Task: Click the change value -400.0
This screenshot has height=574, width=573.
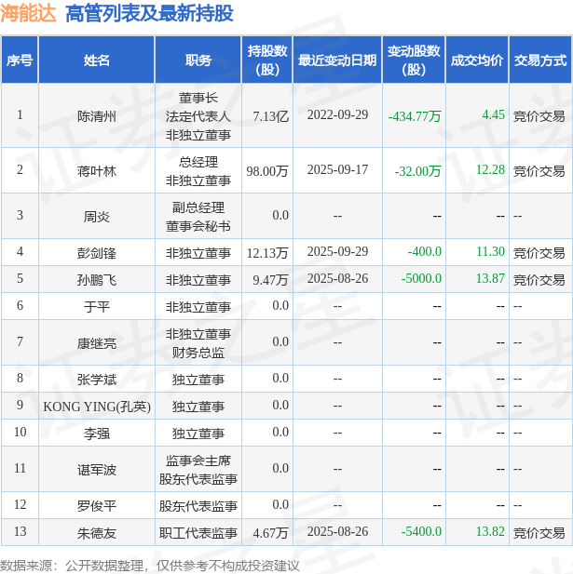Action: [425, 251]
